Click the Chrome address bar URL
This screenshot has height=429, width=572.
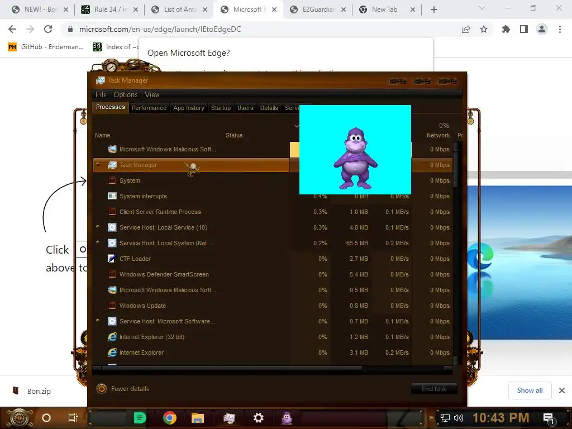(160, 29)
